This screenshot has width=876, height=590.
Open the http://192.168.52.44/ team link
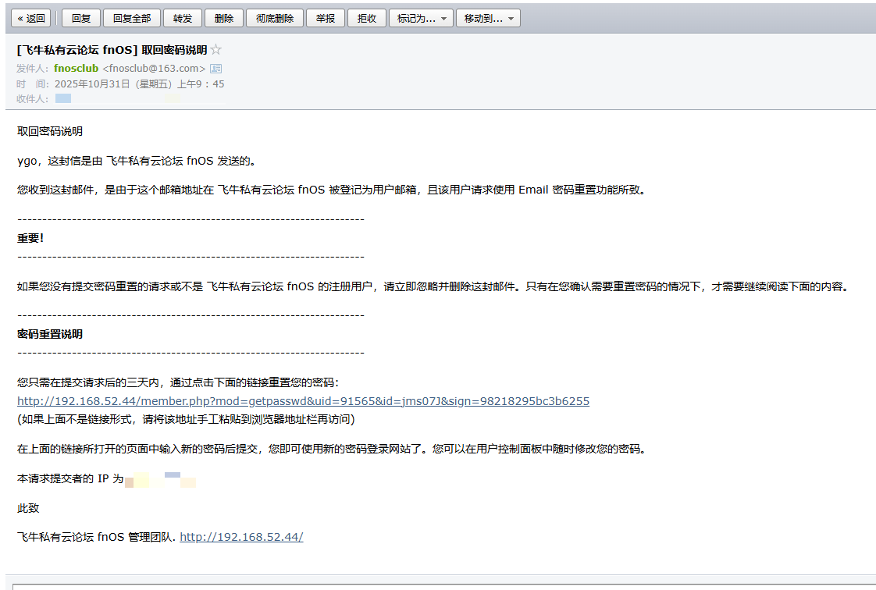coord(241,537)
